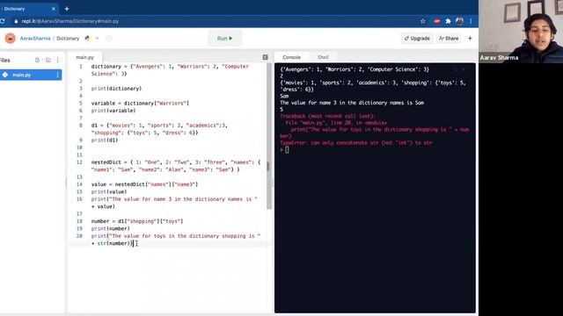Add a new file in Files panel
The width and height of the screenshot is (563, 316).
point(37,61)
